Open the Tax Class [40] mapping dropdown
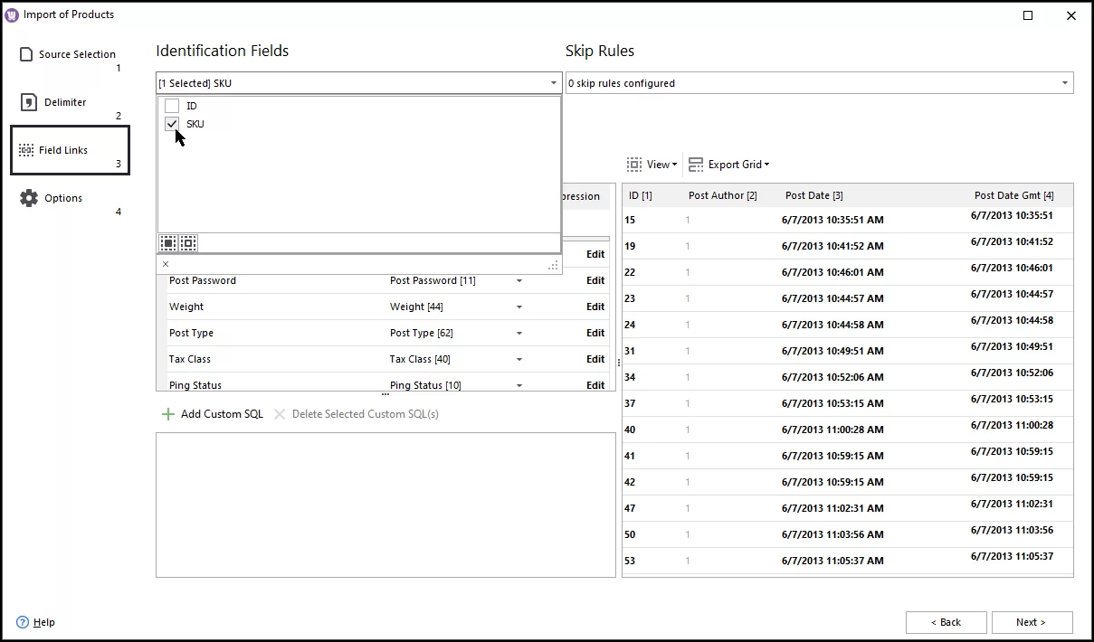 click(520, 358)
